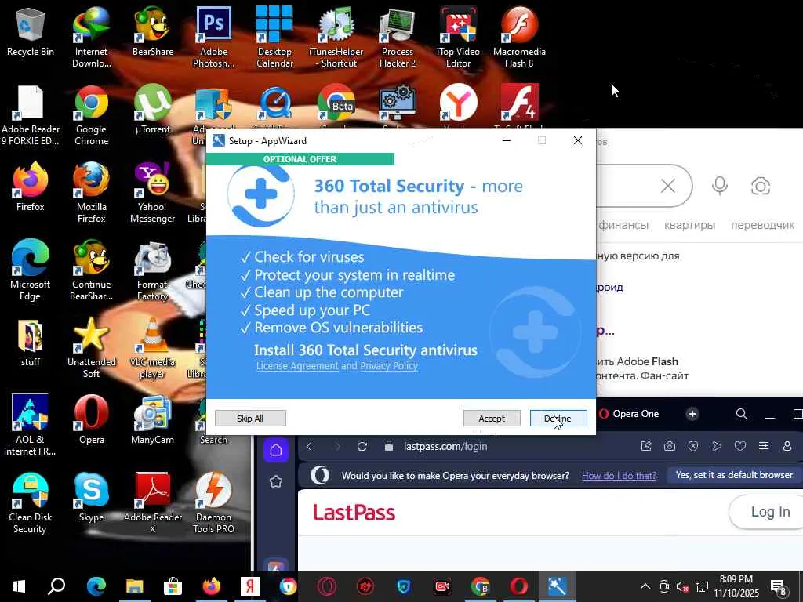Open Adobe Reader 9 desktop icon
Viewport: 803px width, 602px height.
[31, 115]
